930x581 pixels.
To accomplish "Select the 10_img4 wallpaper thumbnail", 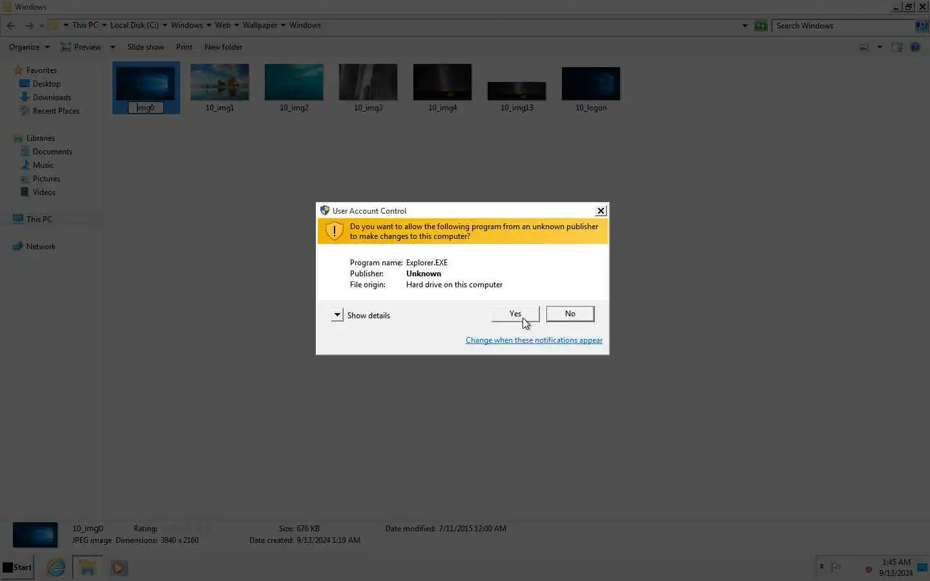I will pyautogui.click(x=442, y=82).
